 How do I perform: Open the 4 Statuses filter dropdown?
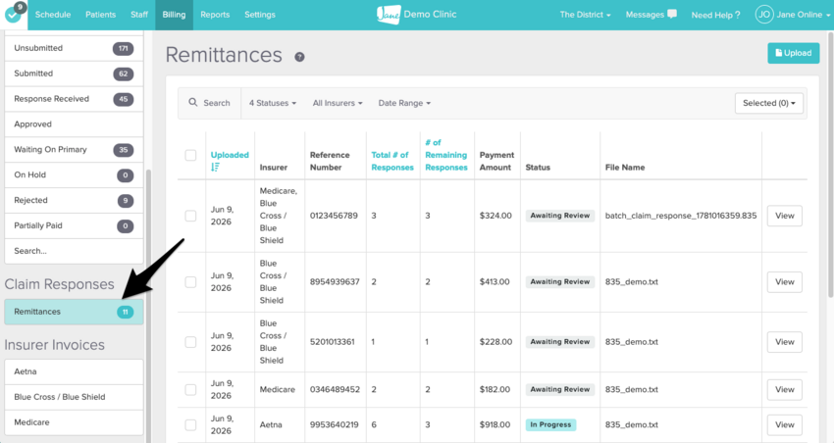tap(273, 103)
